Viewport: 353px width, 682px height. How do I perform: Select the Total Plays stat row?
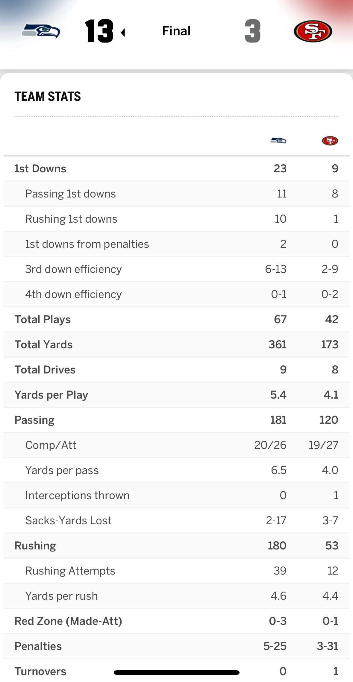click(43, 319)
